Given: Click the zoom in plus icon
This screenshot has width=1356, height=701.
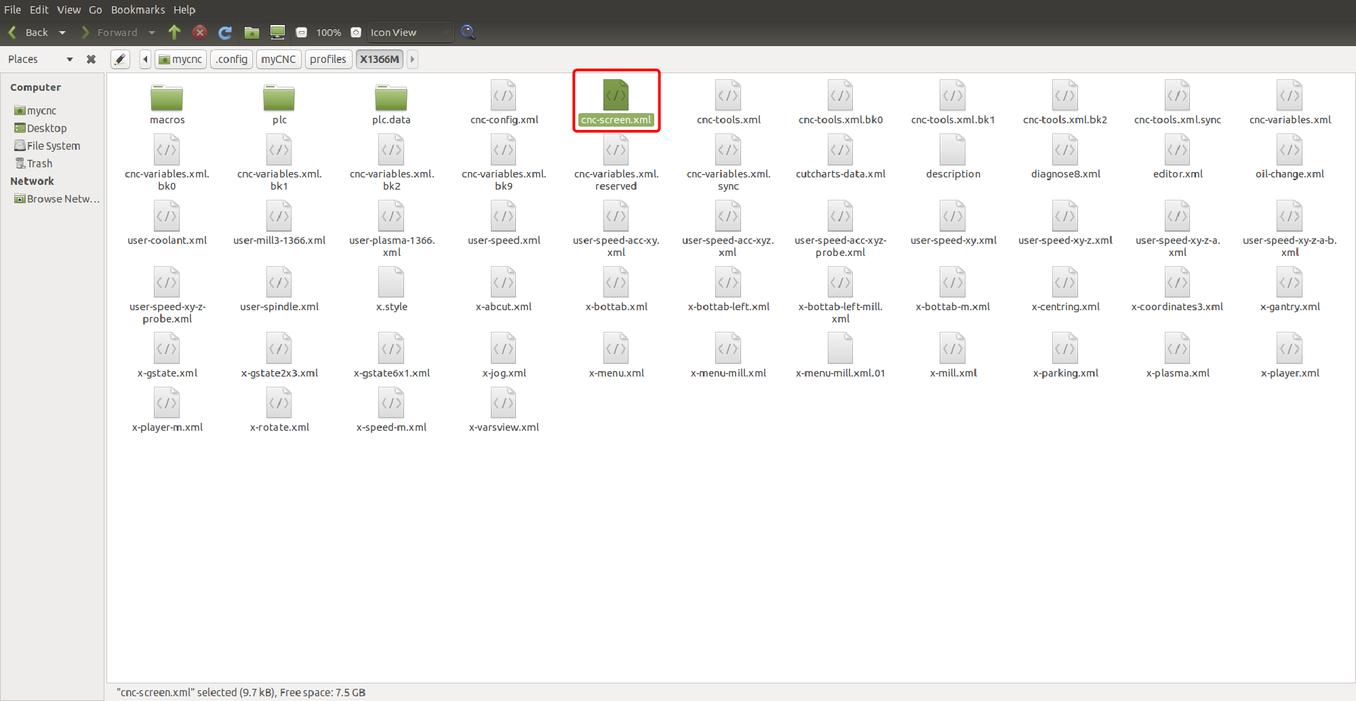Looking at the screenshot, I should point(355,33).
